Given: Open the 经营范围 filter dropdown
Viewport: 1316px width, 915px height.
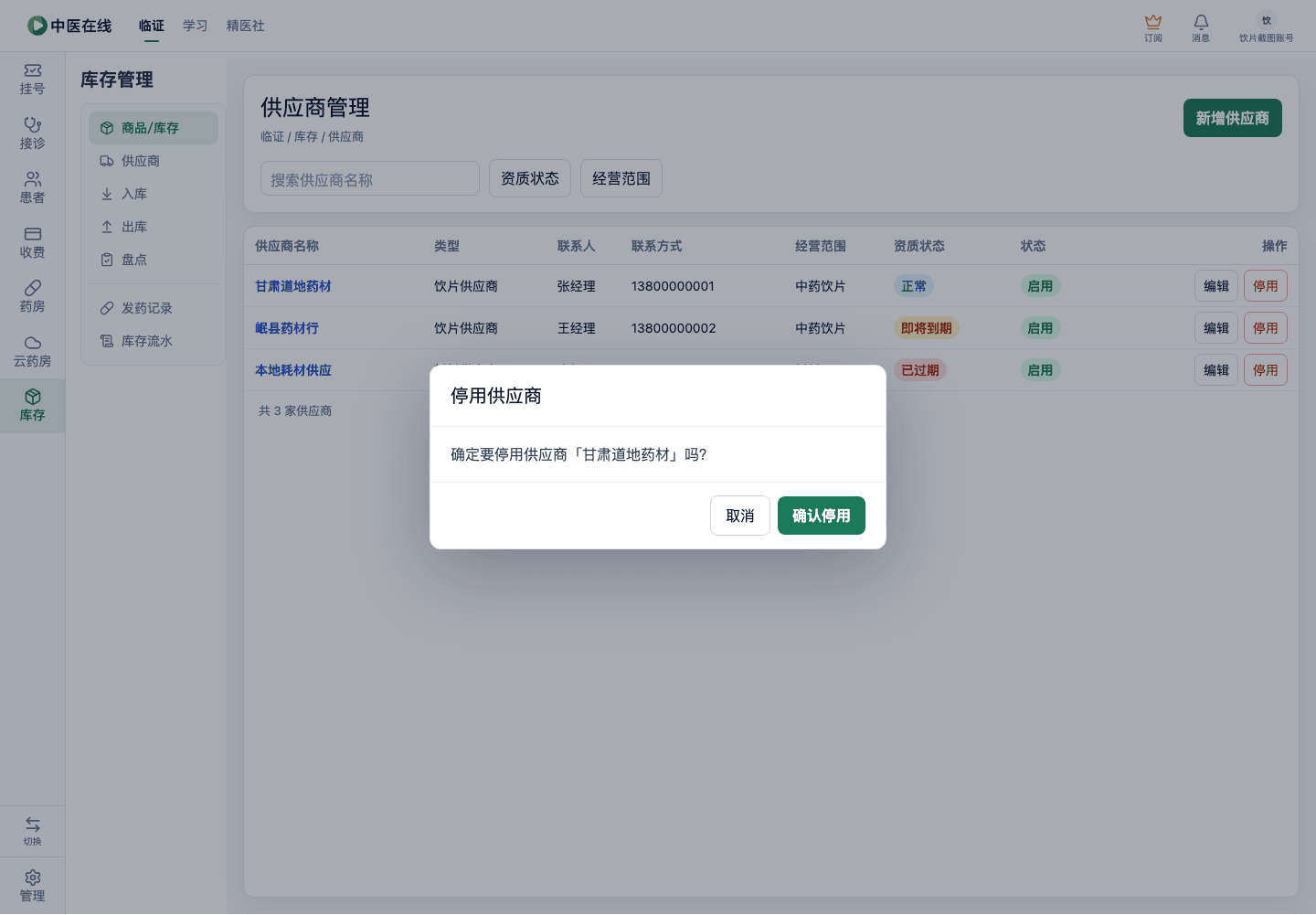Looking at the screenshot, I should (x=621, y=178).
